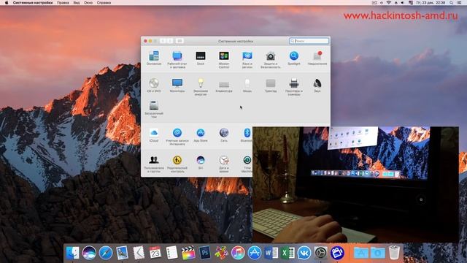Open App Store preferences pane

click(201, 134)
